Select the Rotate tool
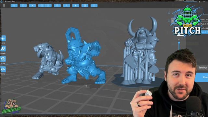The image size is (208, 117). click(x=3, y=48)
